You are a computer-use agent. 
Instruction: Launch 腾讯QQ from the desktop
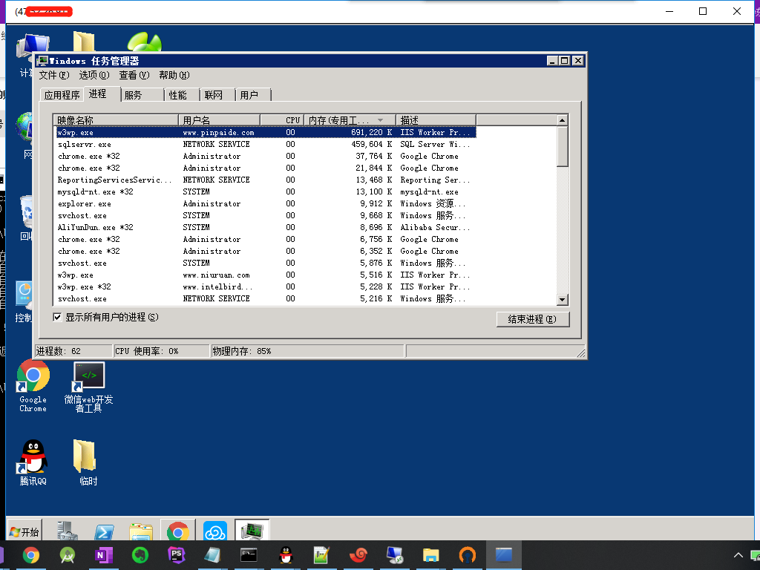pos(33,457)
